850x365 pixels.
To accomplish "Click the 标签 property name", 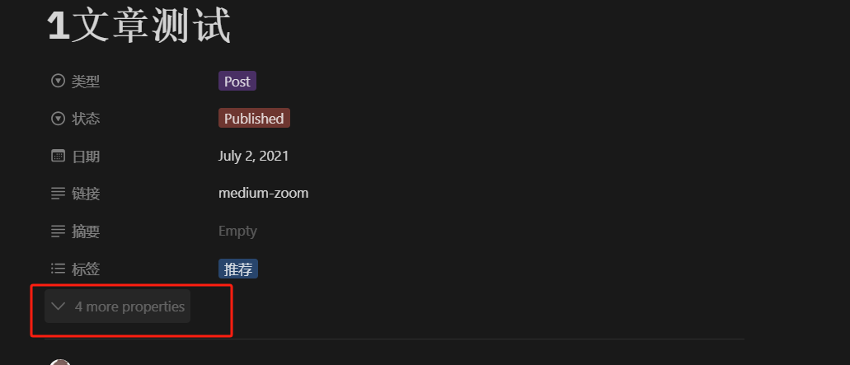I will point(86,269).
